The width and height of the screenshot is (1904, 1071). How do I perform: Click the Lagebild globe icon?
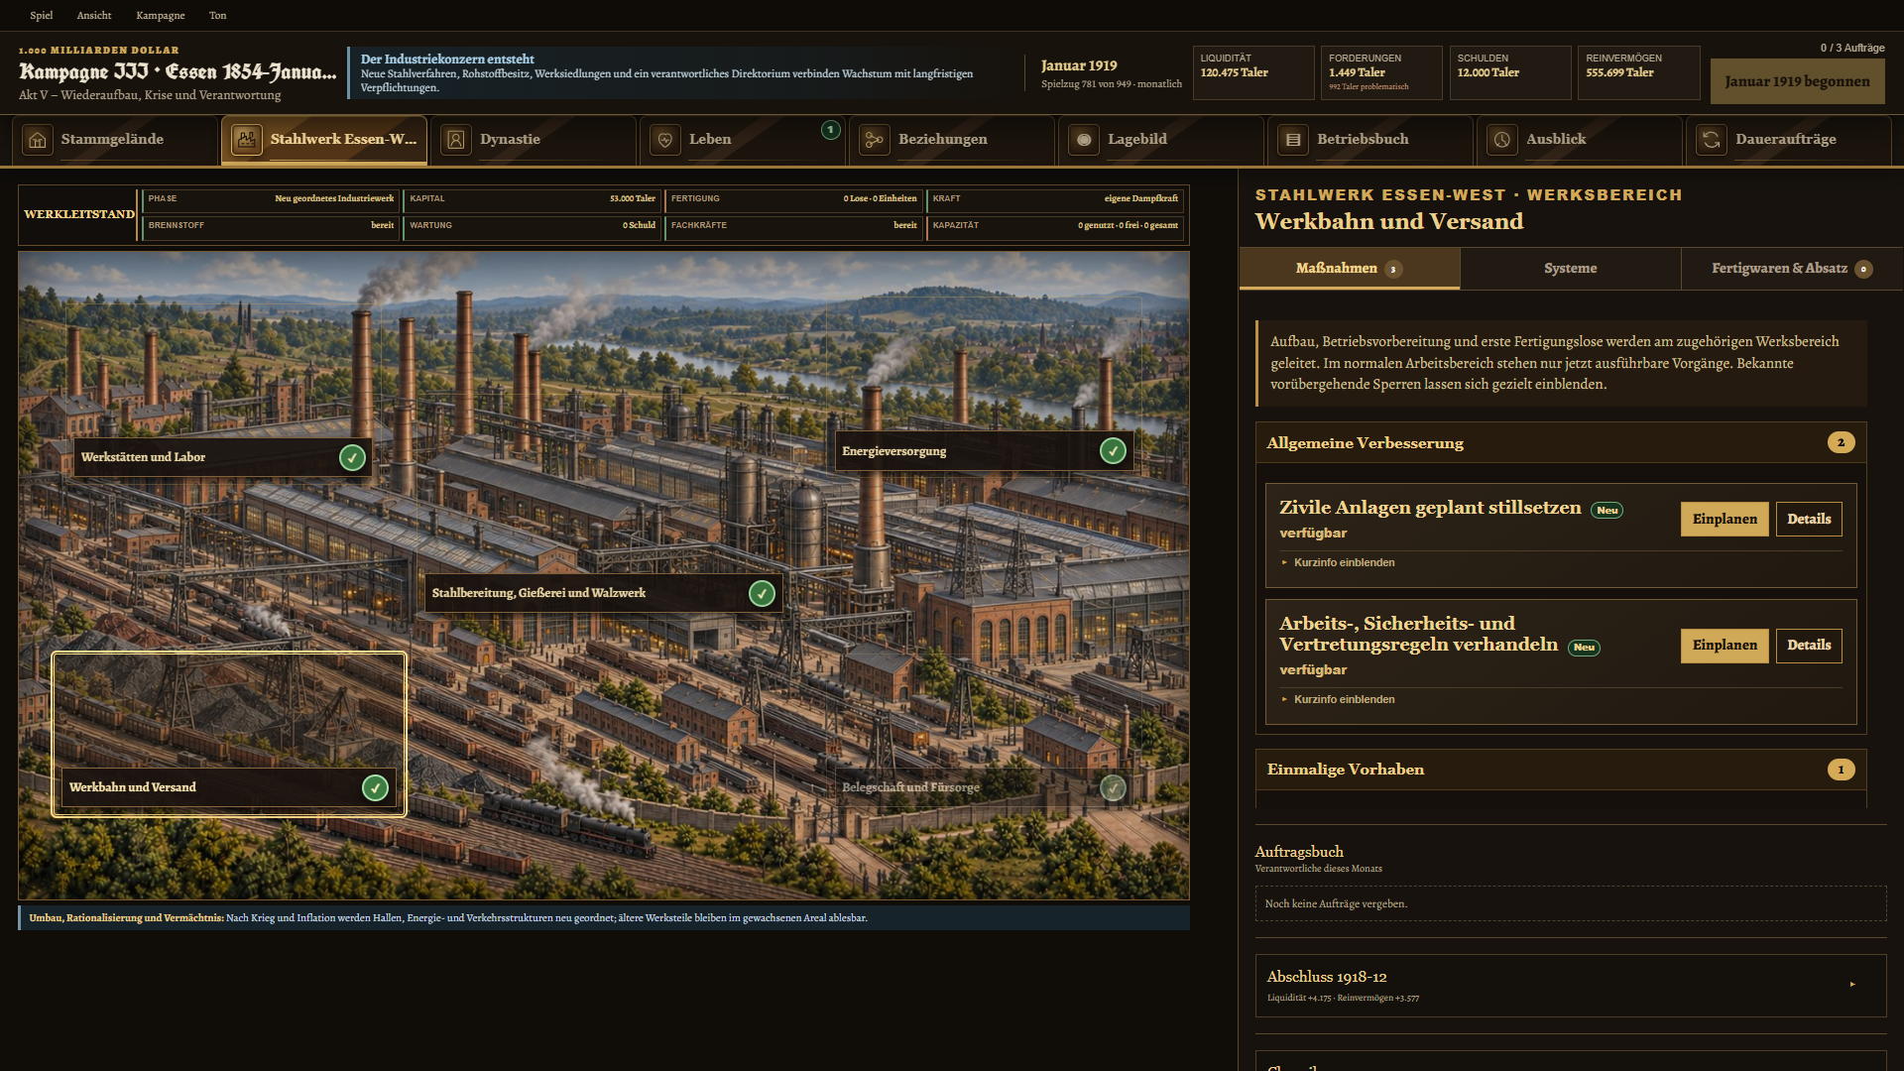1084,140
